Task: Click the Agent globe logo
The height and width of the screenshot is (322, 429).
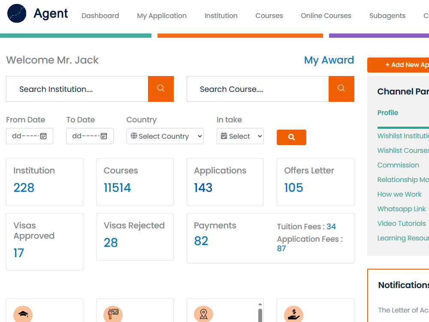Action: click(x=16, y=13)
